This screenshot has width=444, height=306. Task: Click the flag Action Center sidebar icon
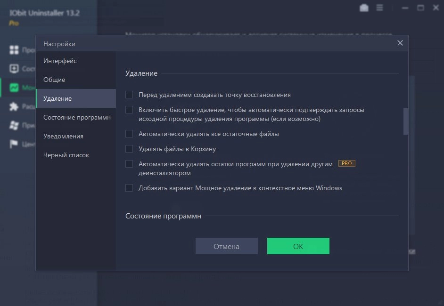(x=13, y=144)
